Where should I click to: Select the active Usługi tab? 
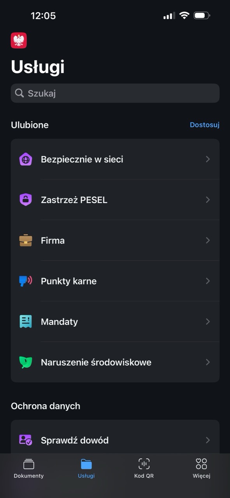coord(86,468)
